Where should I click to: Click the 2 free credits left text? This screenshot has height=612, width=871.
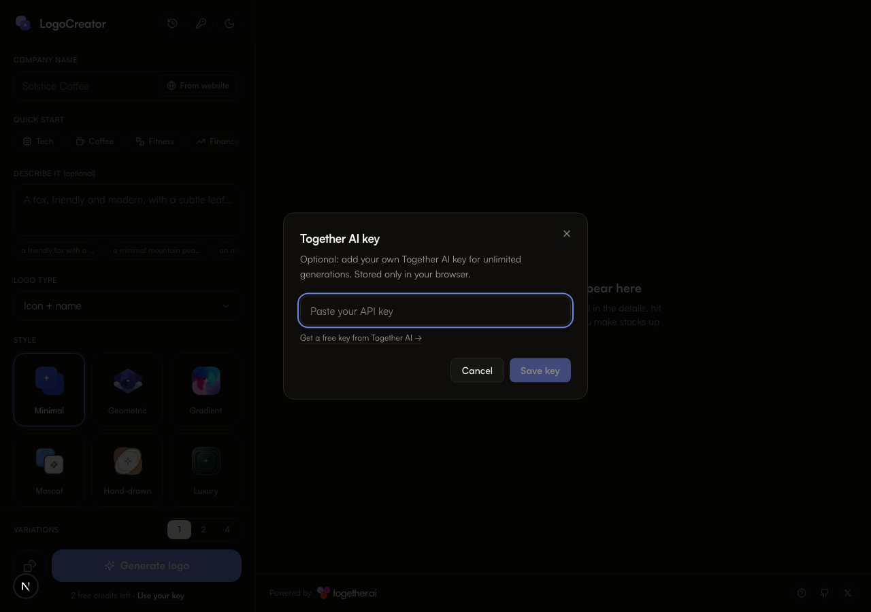pos(101,596)
